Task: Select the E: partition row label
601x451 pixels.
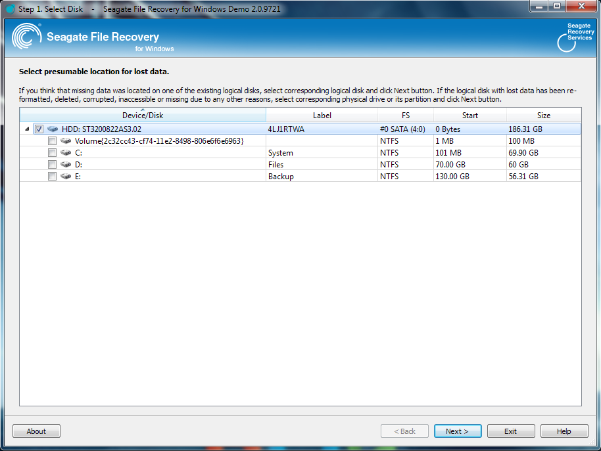Action: pyautogui.click(x=78, y=177)
